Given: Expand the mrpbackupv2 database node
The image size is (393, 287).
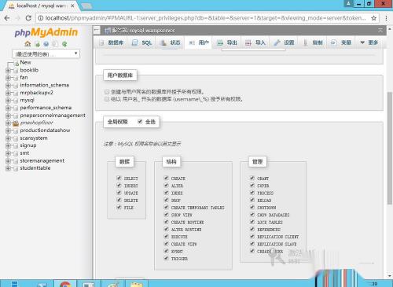Looking at the screenshot, I should [x=8, y=93].
